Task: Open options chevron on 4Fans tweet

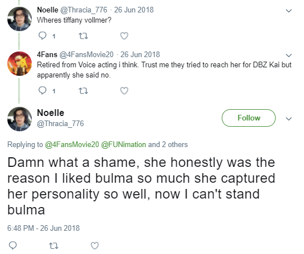Action: click(289, 55)
